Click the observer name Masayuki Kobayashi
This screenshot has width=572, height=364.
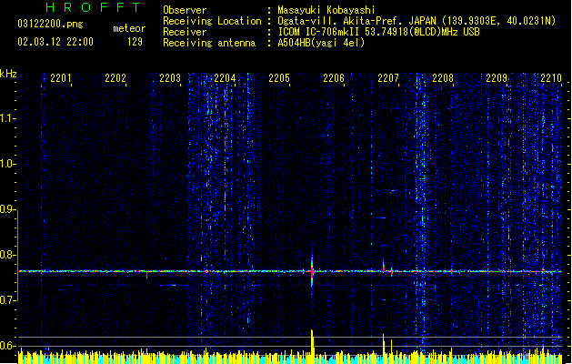point(326,10)
